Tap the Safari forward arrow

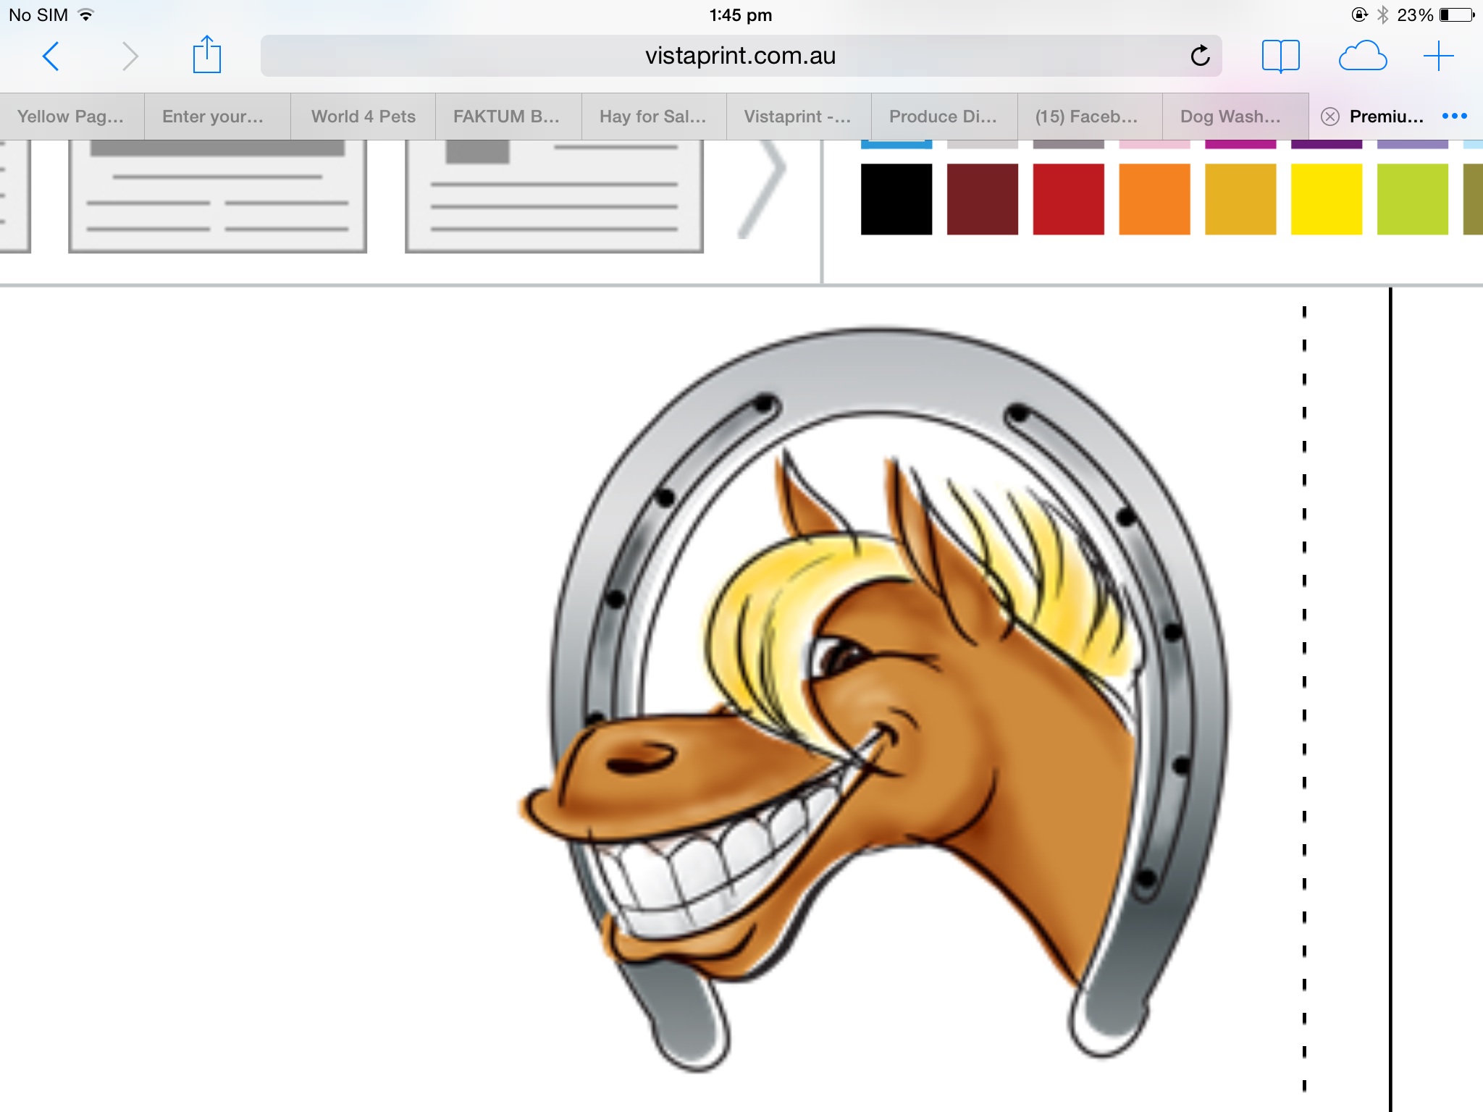point(130,56)
